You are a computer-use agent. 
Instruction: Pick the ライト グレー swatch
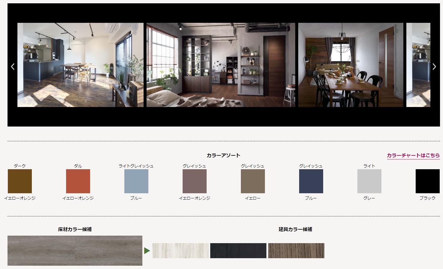click(x=369, y=181)
